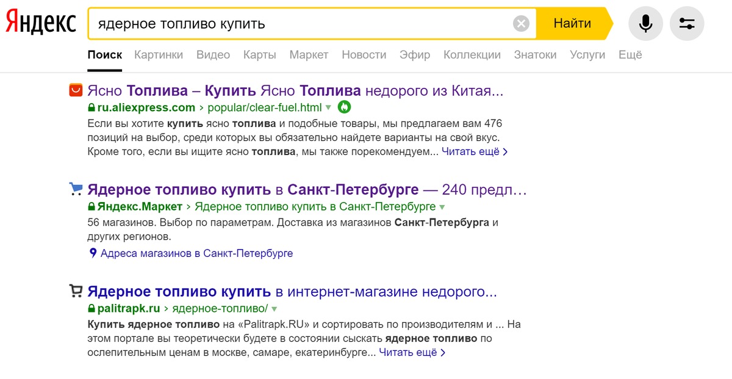Click Читать ещё under palitrapk result
This screenshot has height=379, width=732.
tap(412, 353)
